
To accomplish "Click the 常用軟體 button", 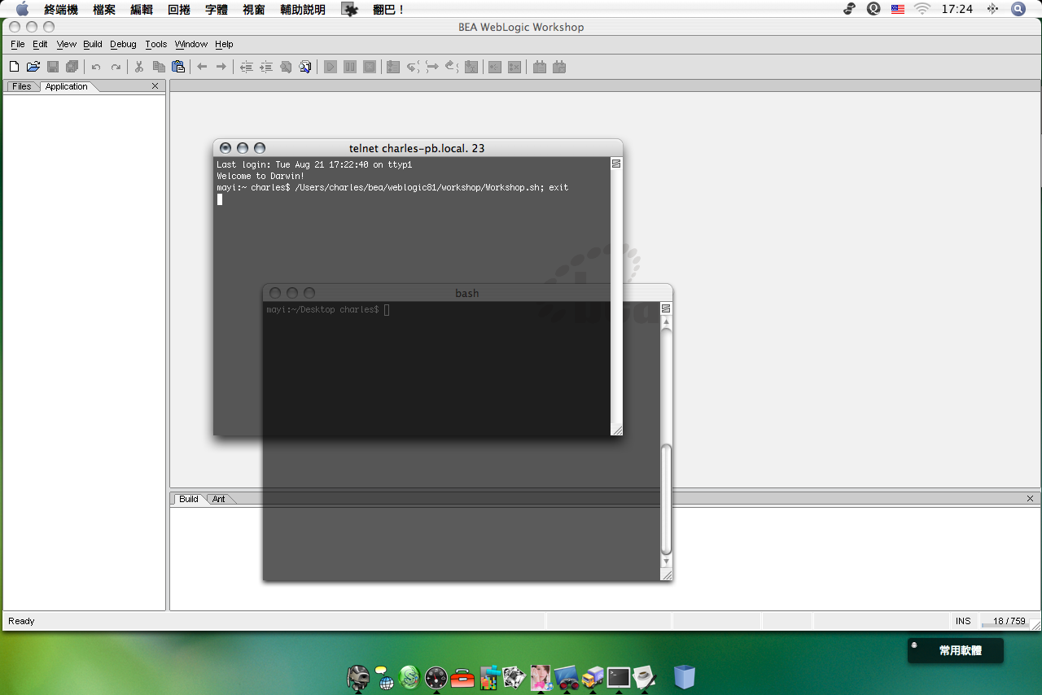I will tap(956, 650).
